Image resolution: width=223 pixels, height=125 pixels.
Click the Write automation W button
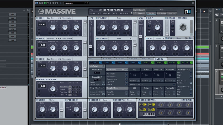[x=48, y=3]
